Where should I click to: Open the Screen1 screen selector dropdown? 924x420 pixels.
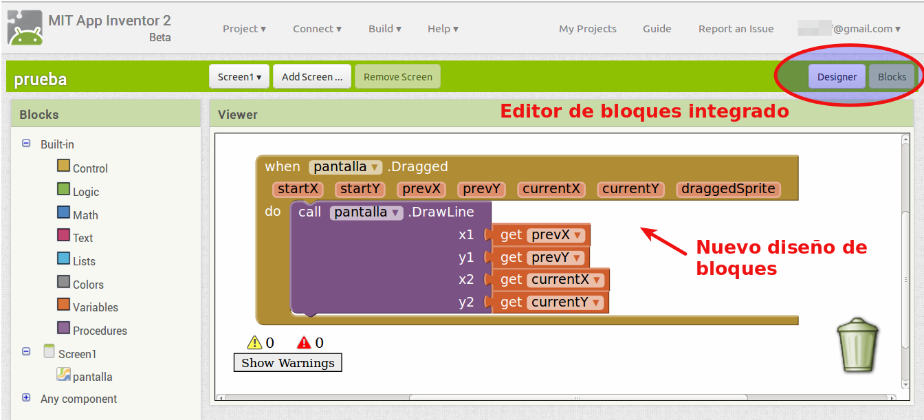click(239, 76)
